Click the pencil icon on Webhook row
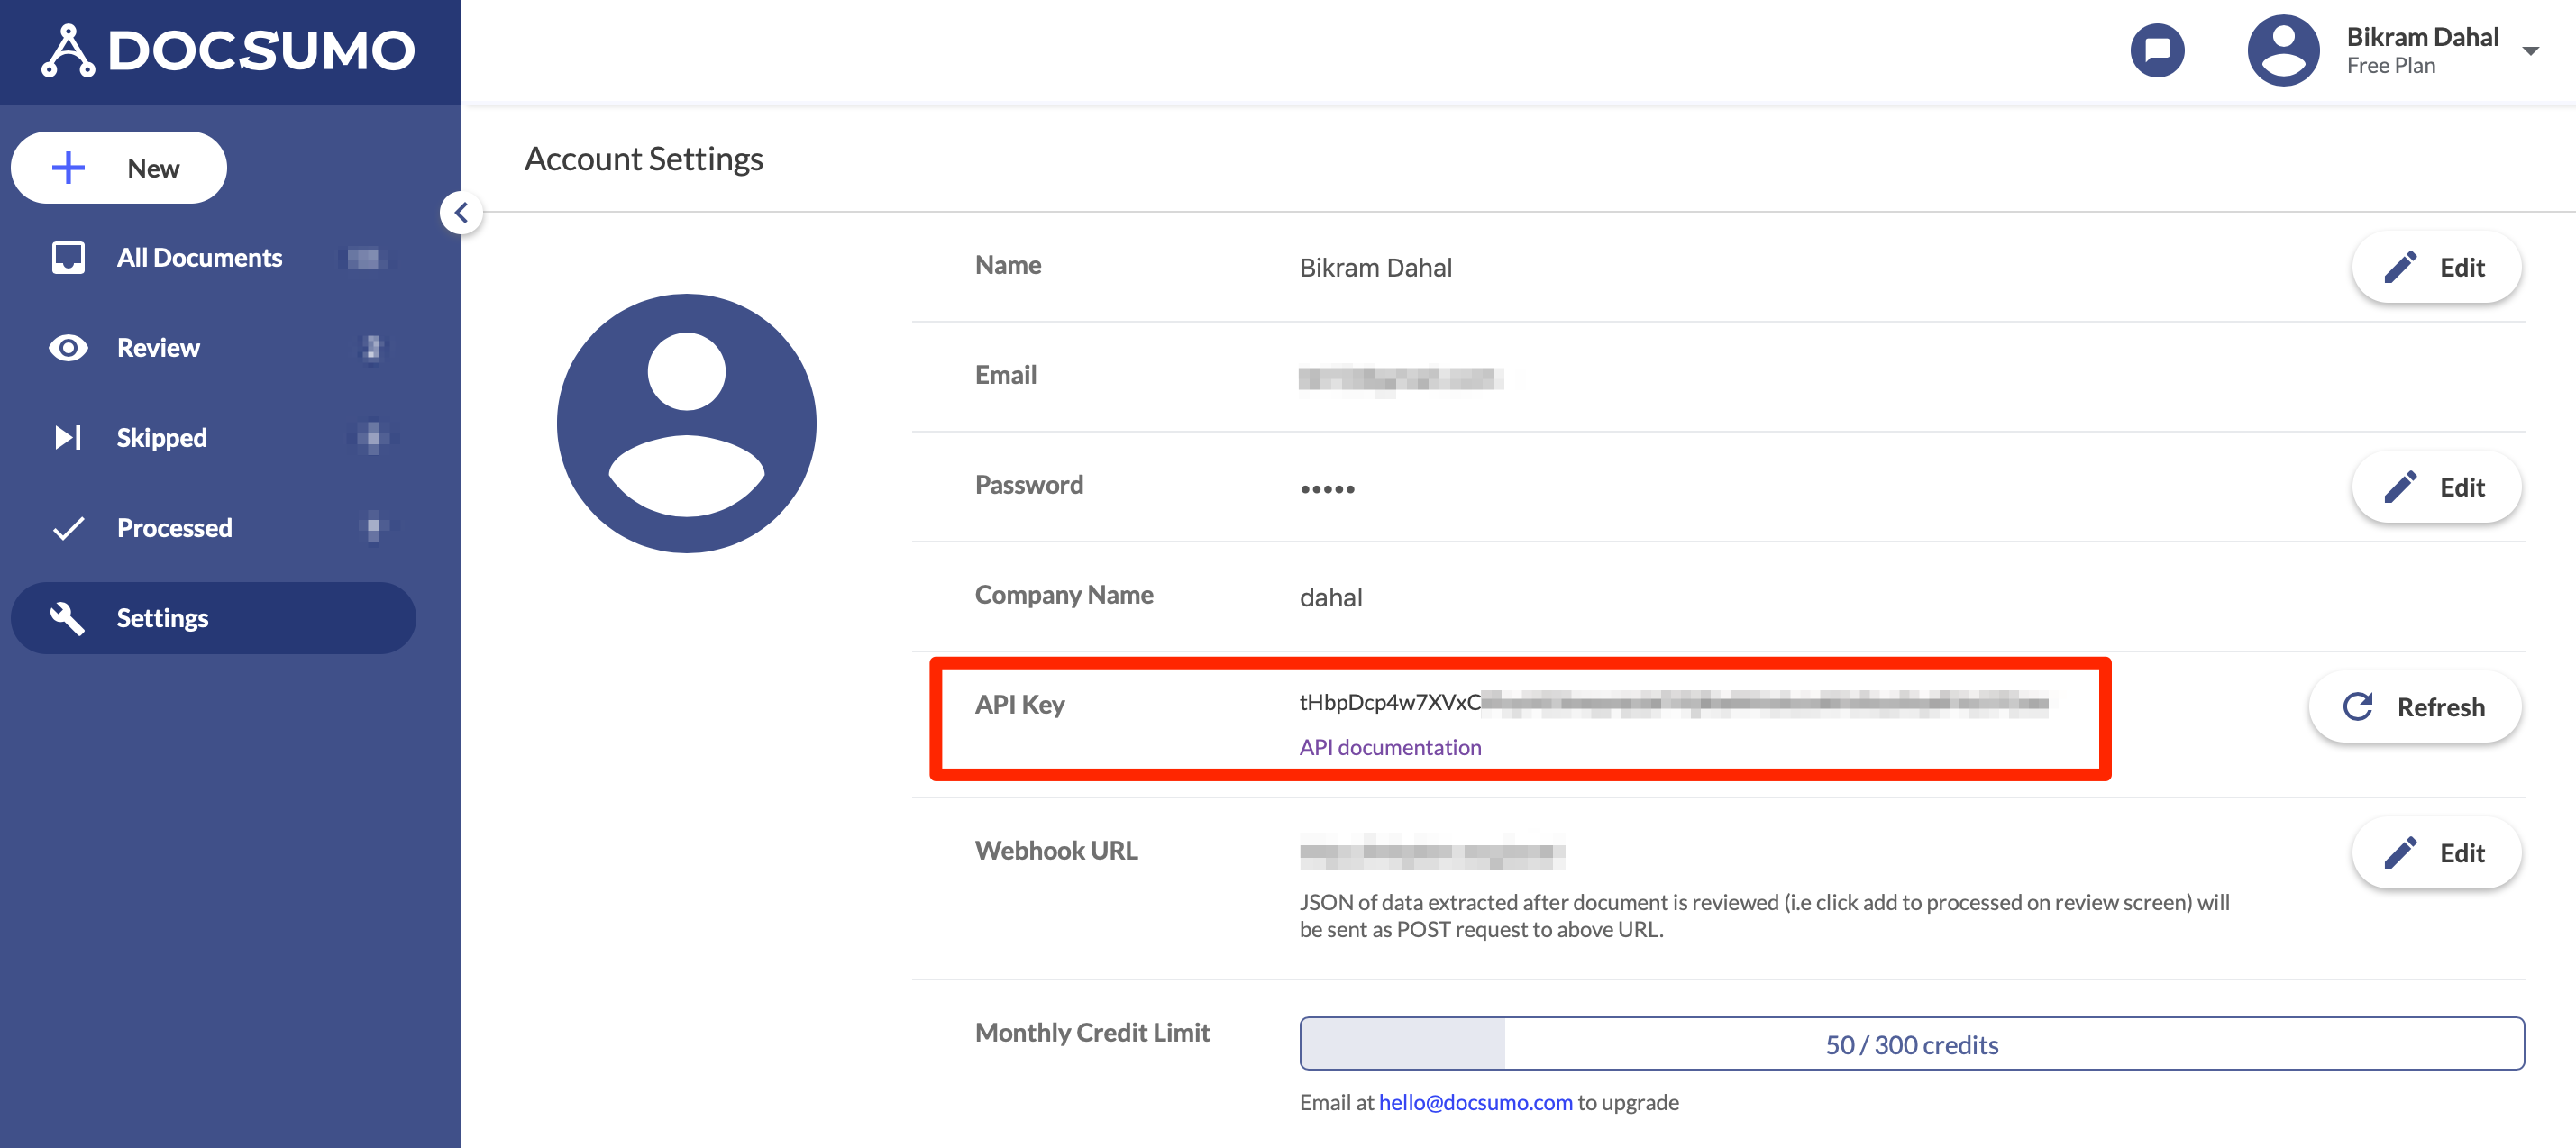Screen dimensions: 2576x1148 coord(2399,853)
